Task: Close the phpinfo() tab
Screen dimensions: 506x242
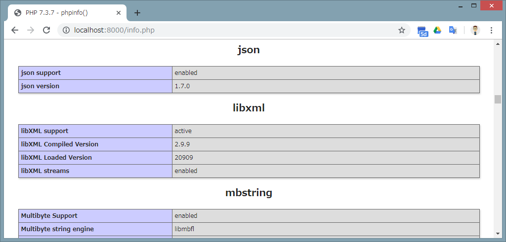Action: click(119, 13)
